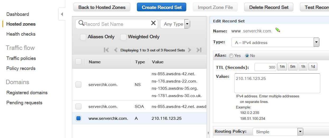The width and height of the screenshot is (329, 138).
Task: Open Pending requests in the sidebar
Action: (24, 103)
